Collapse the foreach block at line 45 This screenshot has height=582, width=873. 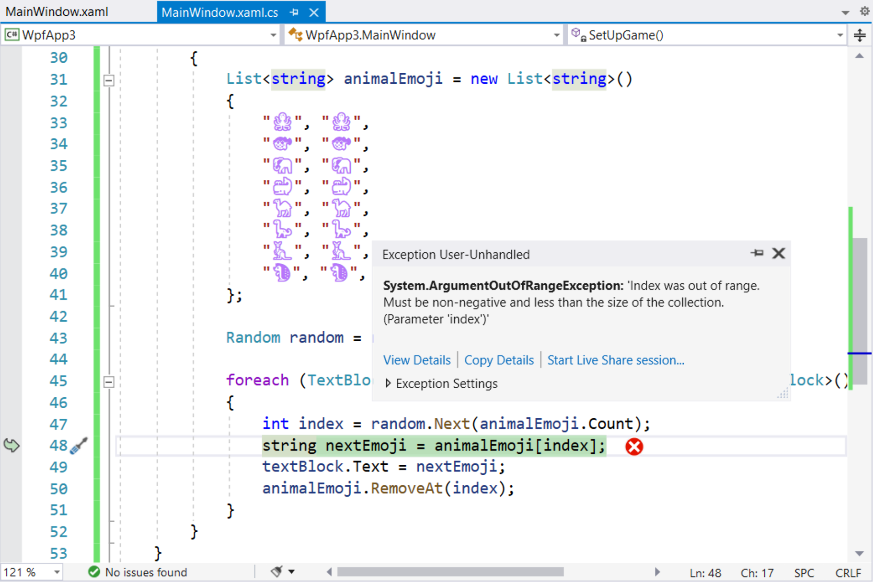click(109, 381)
